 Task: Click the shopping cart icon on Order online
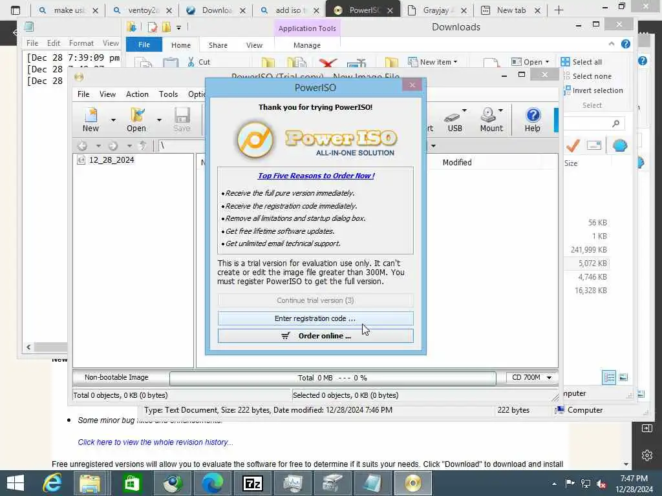coord(286,336)
